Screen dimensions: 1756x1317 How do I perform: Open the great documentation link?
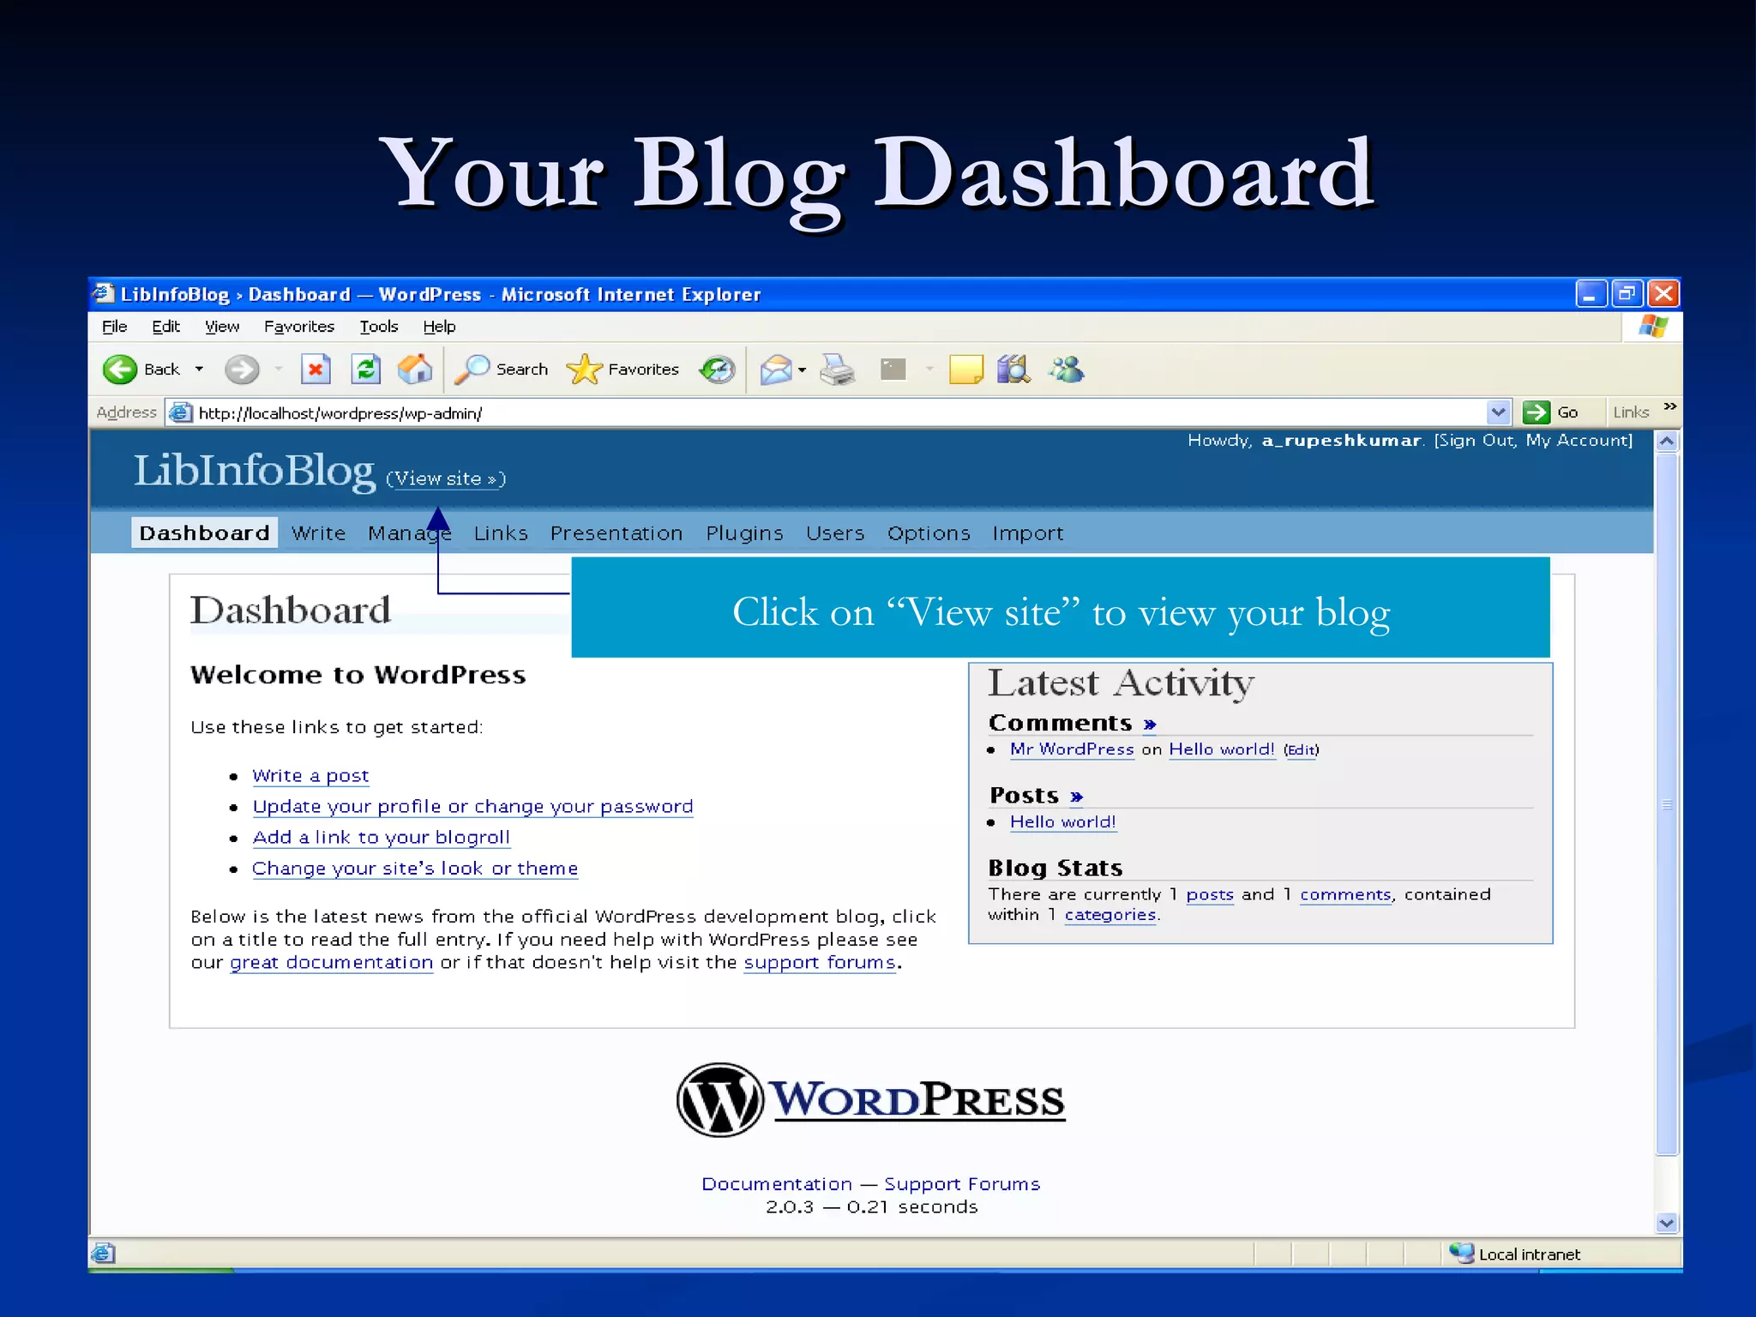tap(331, 962)
